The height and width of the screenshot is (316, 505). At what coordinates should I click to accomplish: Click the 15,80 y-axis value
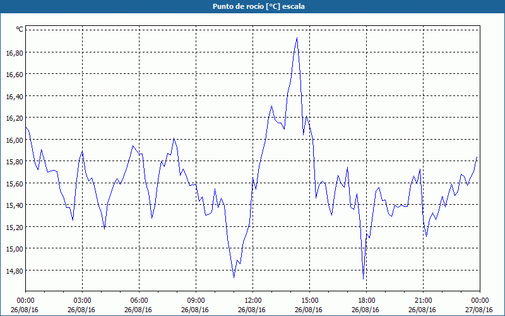15,162
